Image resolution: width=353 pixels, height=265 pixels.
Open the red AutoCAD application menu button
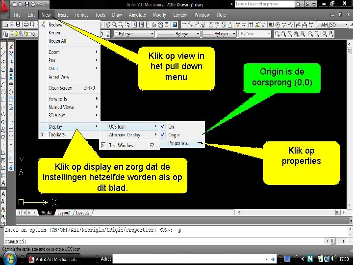pyautogui.click(x=4, y=9)
